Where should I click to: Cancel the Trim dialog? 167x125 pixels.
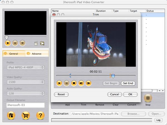(115, 94)
